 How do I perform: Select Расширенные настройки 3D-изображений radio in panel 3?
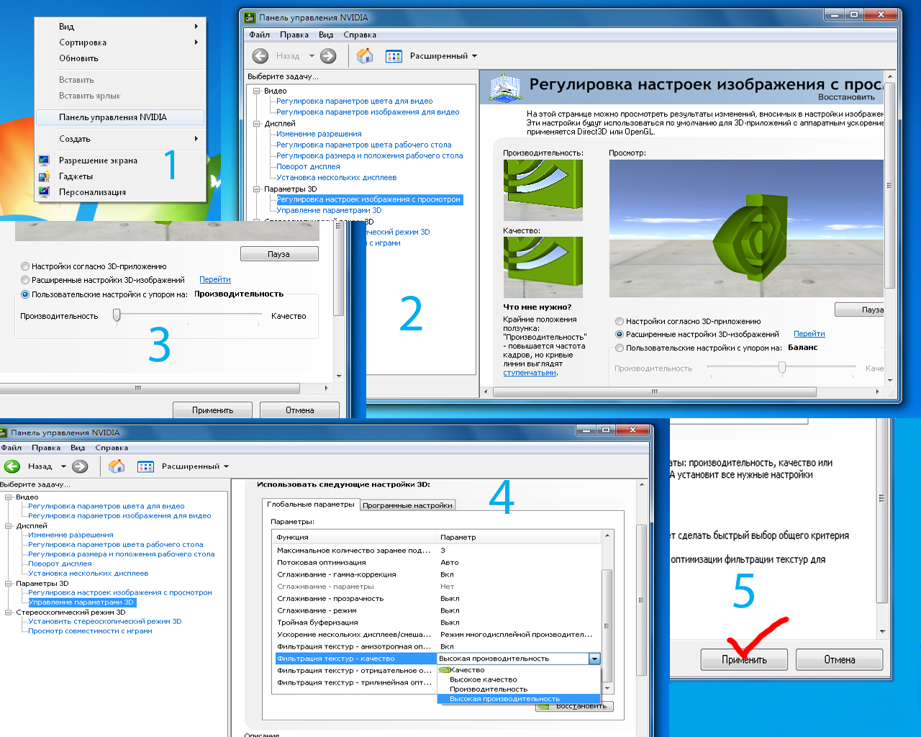coord(25,280)
